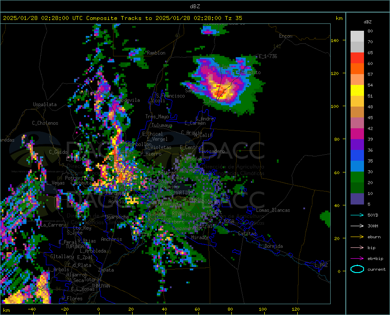390x315 pixels.
Task: Click the C_Chilenos map label
Action: (x=45, y=123)
